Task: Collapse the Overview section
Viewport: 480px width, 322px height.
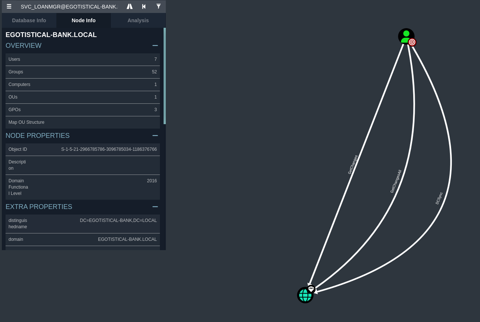Action: [x=155, y=46]
